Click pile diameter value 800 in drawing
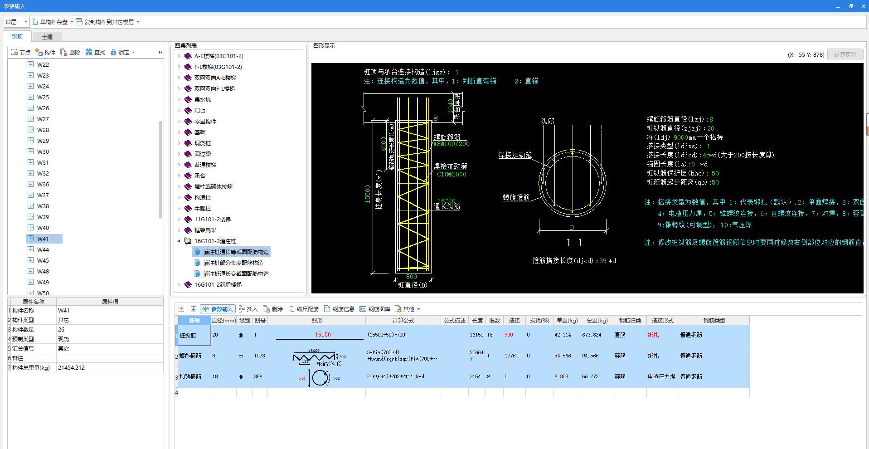This screenshot has width=869, height=449. point(411,277)
